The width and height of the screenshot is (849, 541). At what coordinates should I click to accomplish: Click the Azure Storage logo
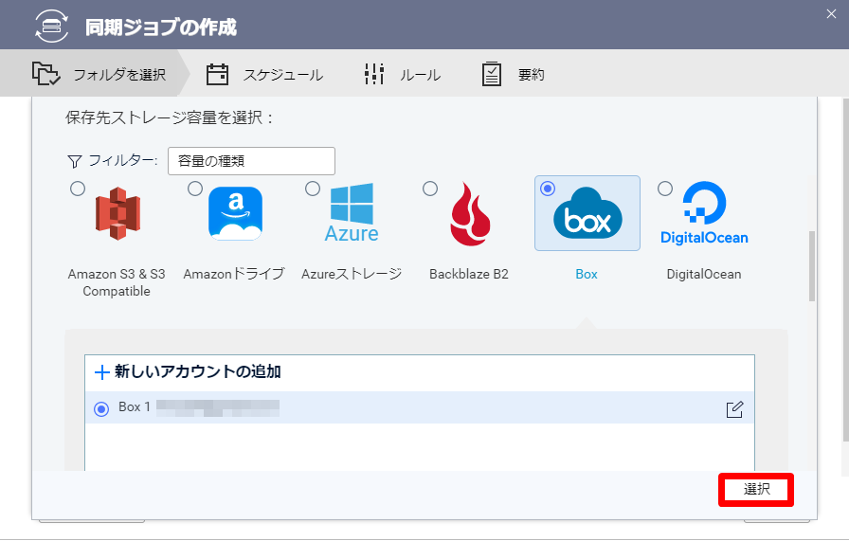tap(352, 212)
